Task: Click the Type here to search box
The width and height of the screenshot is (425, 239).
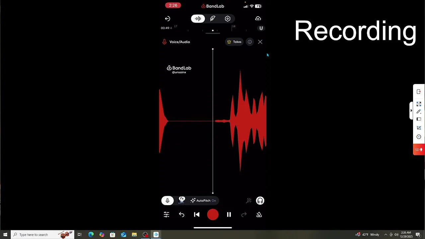Action: click(42, 235)
